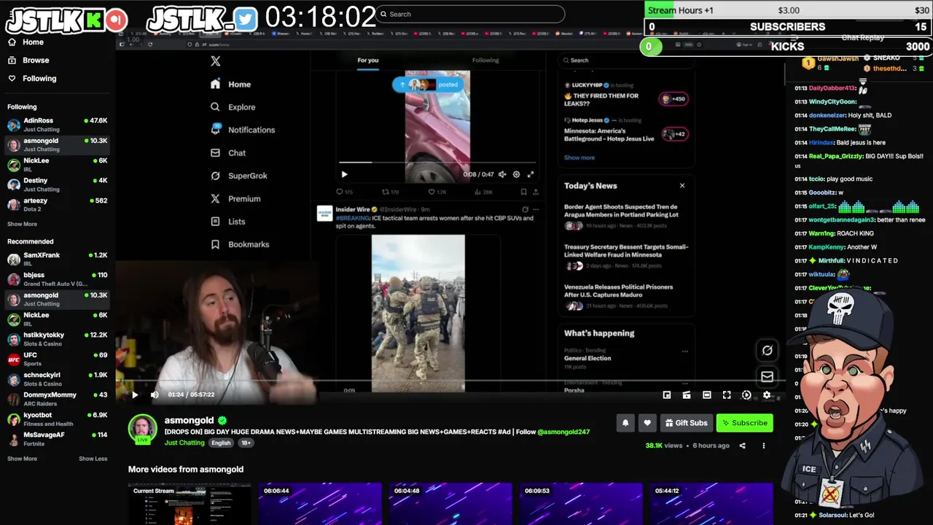Open General Election trend options dots
This screenshot has height=525, width=933.
(x=684, y=351)
